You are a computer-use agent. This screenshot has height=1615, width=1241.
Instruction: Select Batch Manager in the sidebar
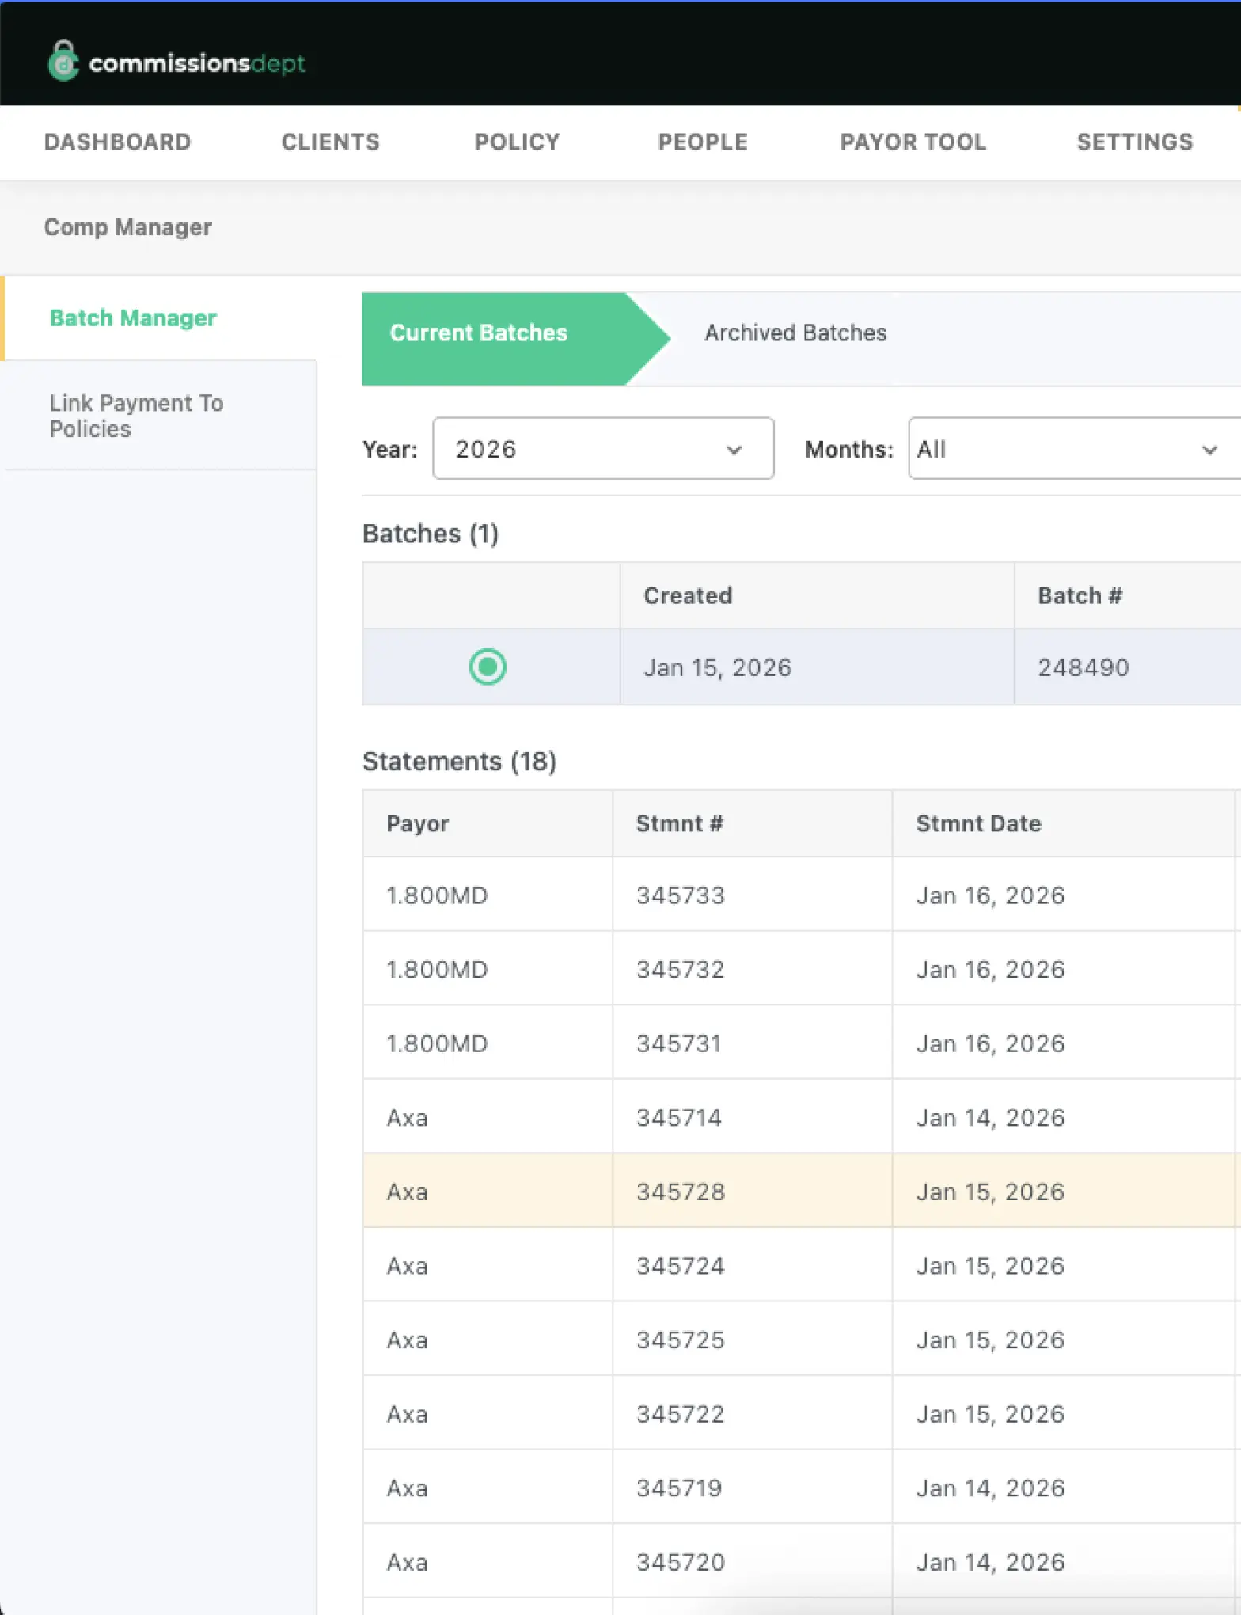pos(133,317)
